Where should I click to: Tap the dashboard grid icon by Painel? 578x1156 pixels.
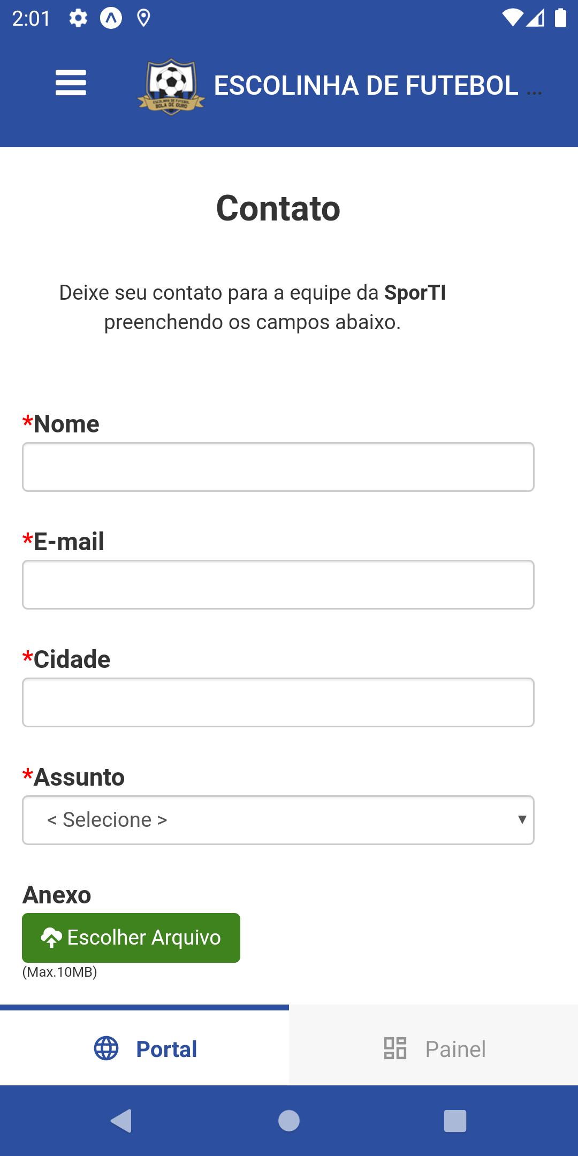tap(396, 1048)
